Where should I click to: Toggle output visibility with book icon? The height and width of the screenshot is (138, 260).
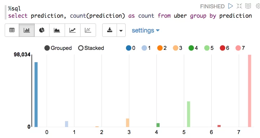[248, 6]
